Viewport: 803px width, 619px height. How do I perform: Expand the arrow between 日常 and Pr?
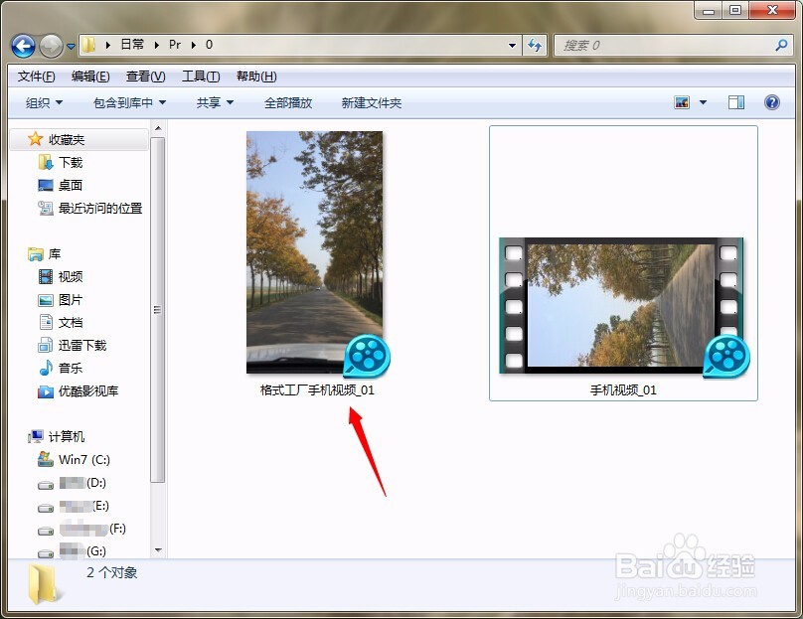tap(157, 45)
